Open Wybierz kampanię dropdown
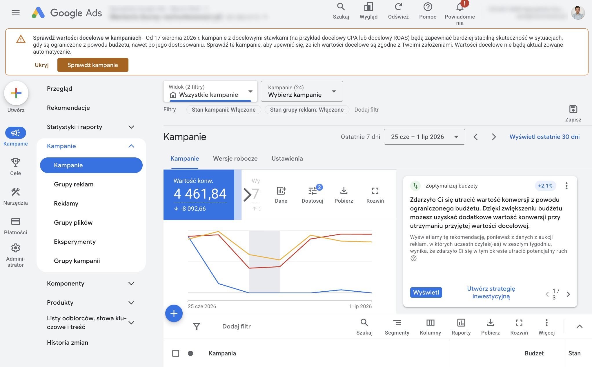 click(x=302, y=91)
